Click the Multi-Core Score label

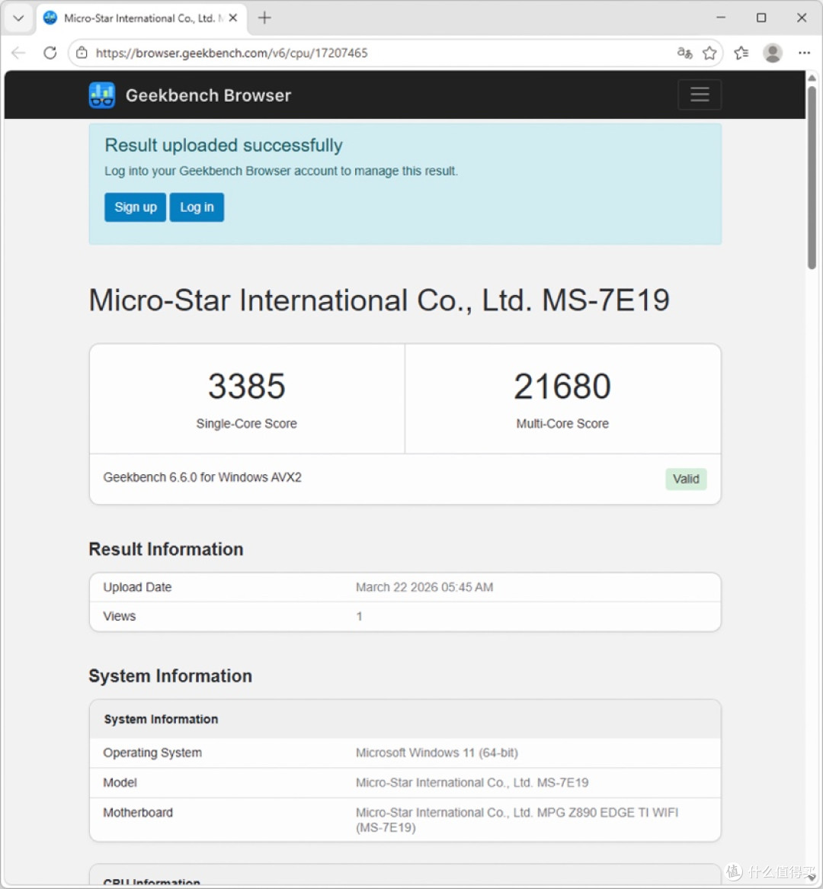562,423
